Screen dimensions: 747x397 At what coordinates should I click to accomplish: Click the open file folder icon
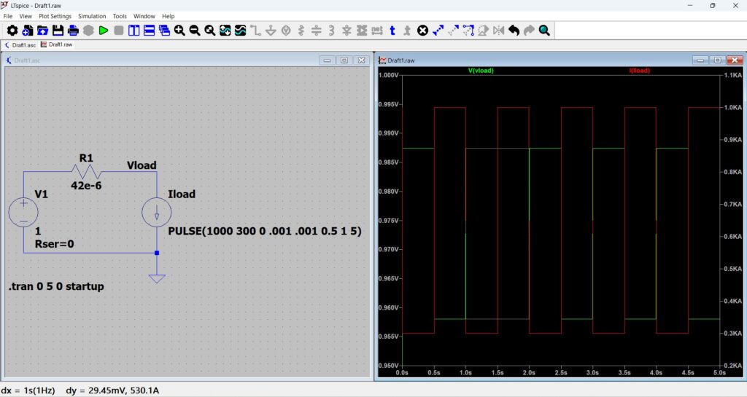pos(43,31)
